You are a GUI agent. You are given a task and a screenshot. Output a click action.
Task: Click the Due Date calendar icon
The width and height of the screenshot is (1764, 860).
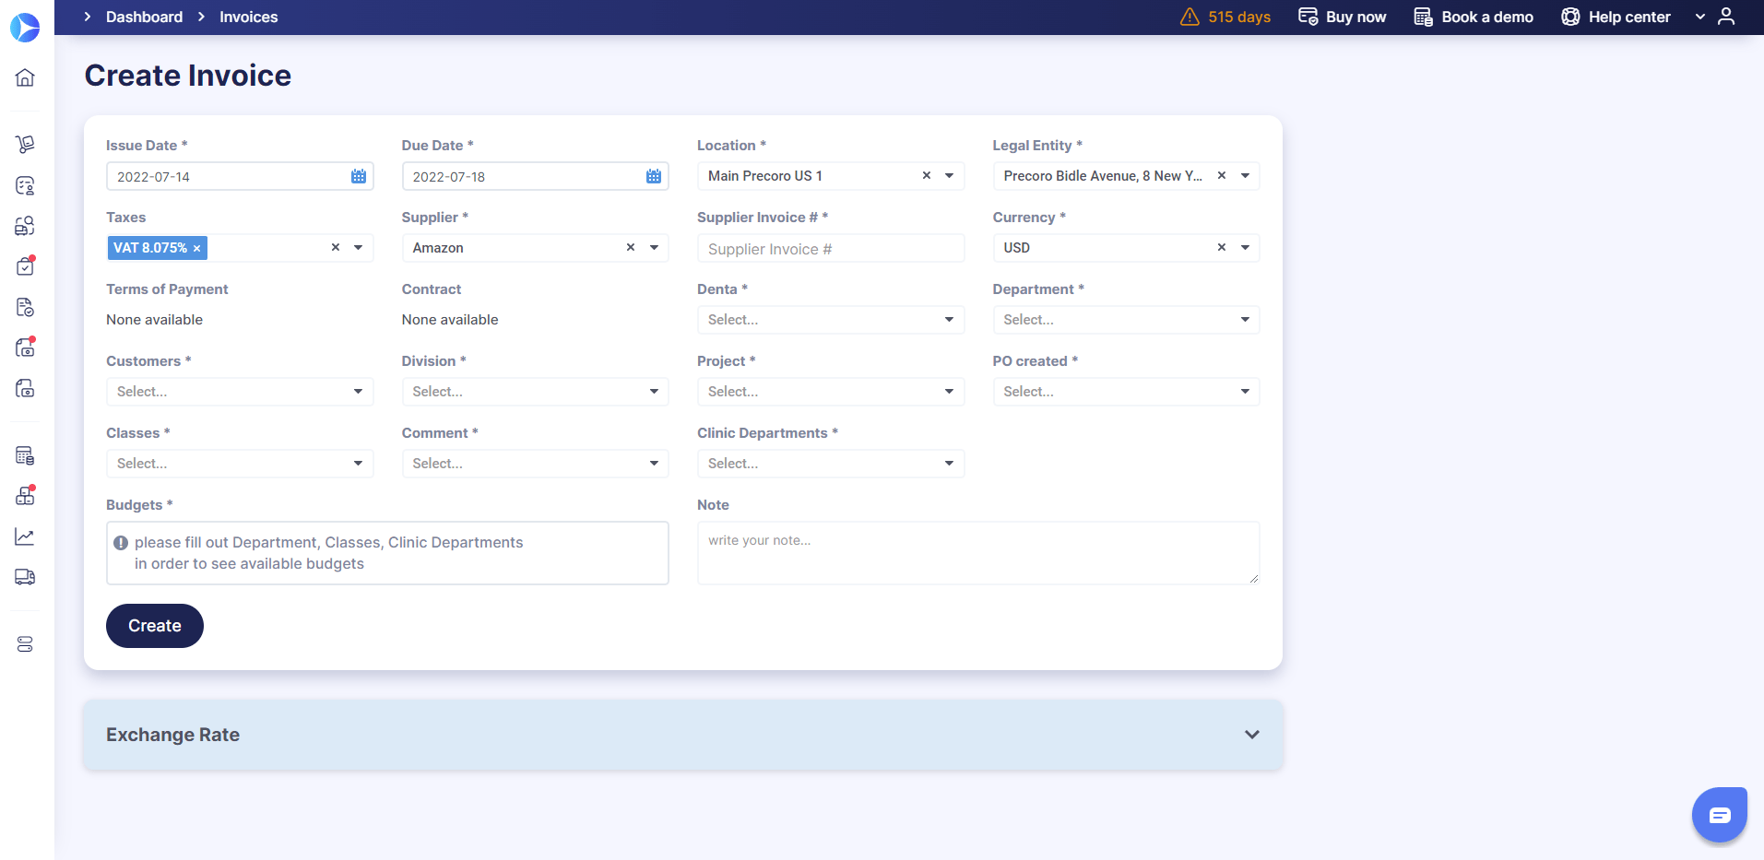(x=654, y=176)
